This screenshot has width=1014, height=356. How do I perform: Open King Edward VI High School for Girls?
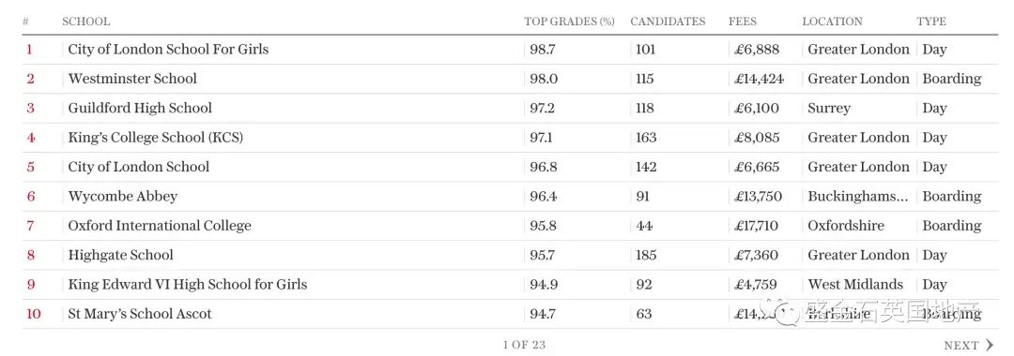point(188,285)
